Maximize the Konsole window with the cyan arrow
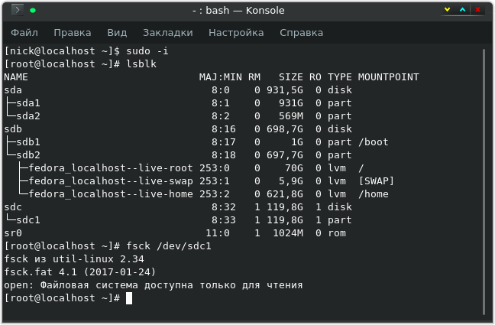Screen dimensions: 495x325 point(462,10)
